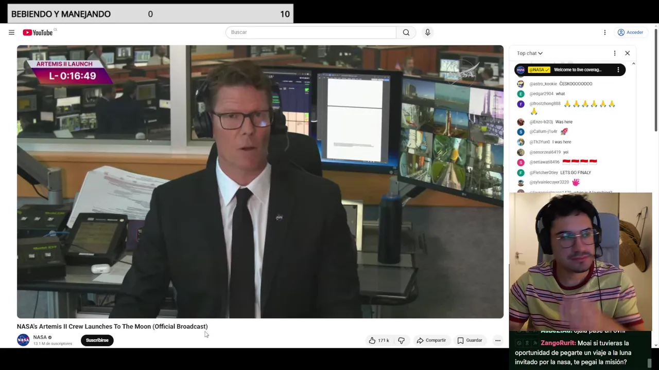This screenshot has height=370, width=659.
Task: Open the video title text
Action: pos(112,326)
